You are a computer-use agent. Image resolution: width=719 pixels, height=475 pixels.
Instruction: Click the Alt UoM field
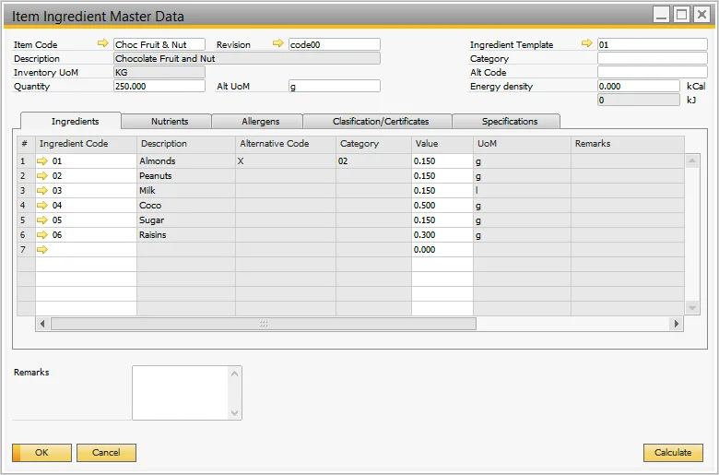[335, 86]
